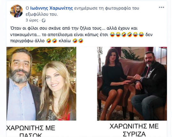The width and height of the screenshot is (172, 137).
Task: Open the Ιωάννης Χαρωνίτης profile link
Action: coord(51,8)
